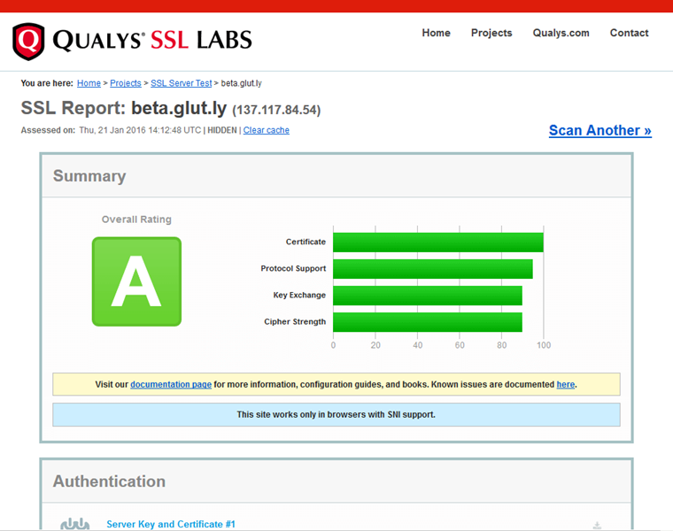The width and height of the screenshot is (673, 531).
Task: Click the overall rating A badge
Action: (x=136, y=281)
